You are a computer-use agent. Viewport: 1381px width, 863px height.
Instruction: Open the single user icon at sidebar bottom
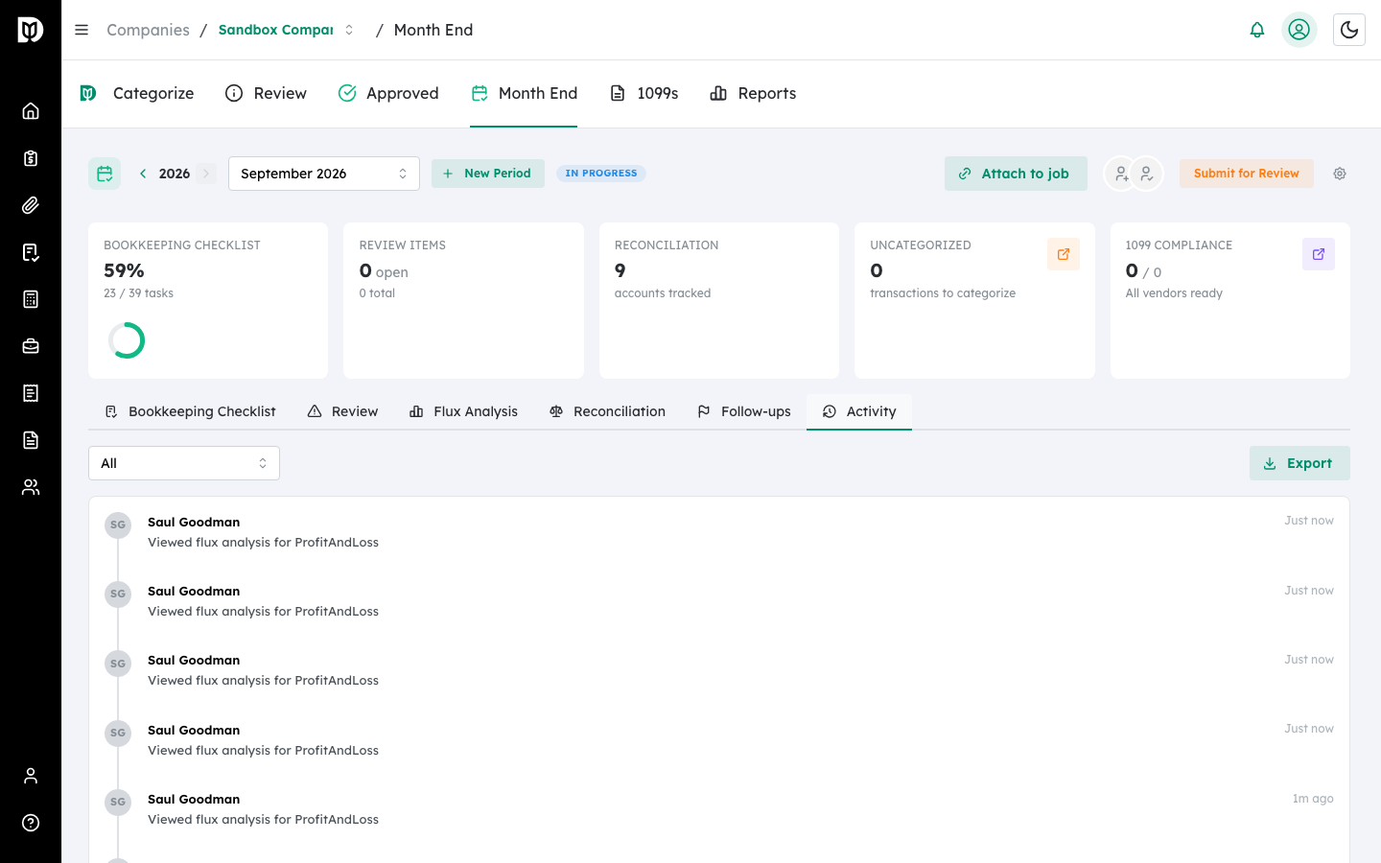tap(31, 776)
